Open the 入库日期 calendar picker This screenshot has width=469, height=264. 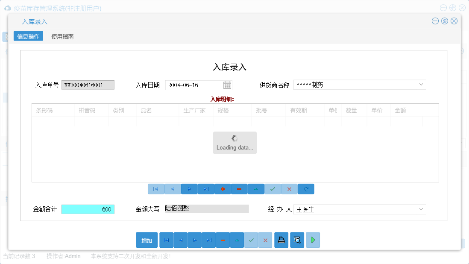pyautogui.click(x=227, y=85)
